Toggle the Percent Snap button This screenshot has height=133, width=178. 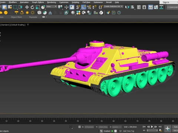tap(89, 7)
